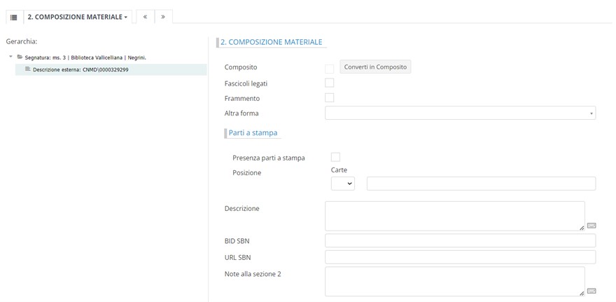Viewport: 616px width, 302px height.
Task: Click the list view icon in toolbar
Action: [x=13, y=17]
